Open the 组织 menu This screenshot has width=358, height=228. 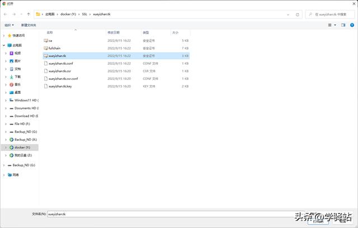(9, 25)
